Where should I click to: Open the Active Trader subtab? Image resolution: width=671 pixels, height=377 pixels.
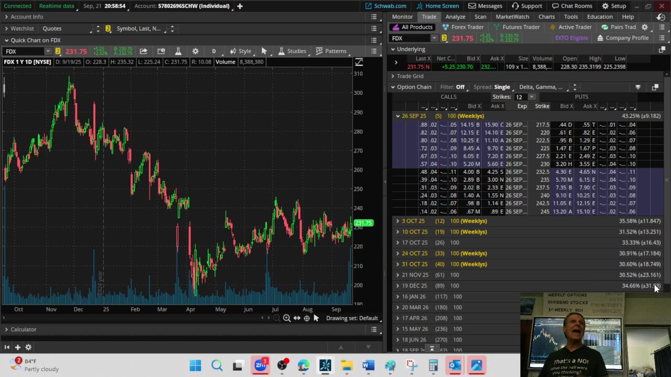click(570, 27)
